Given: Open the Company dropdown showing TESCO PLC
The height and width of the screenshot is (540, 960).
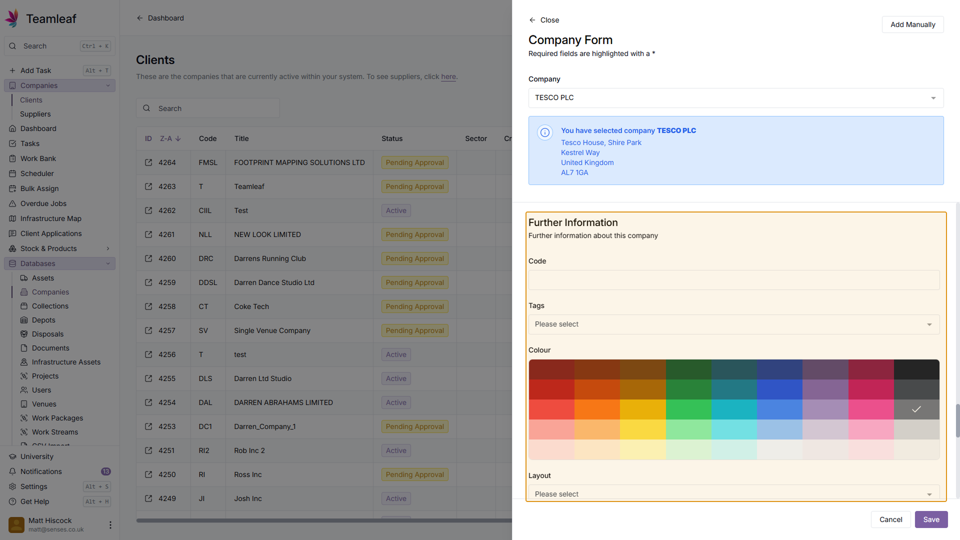Looking at the screenshot, I should (735, 98).
